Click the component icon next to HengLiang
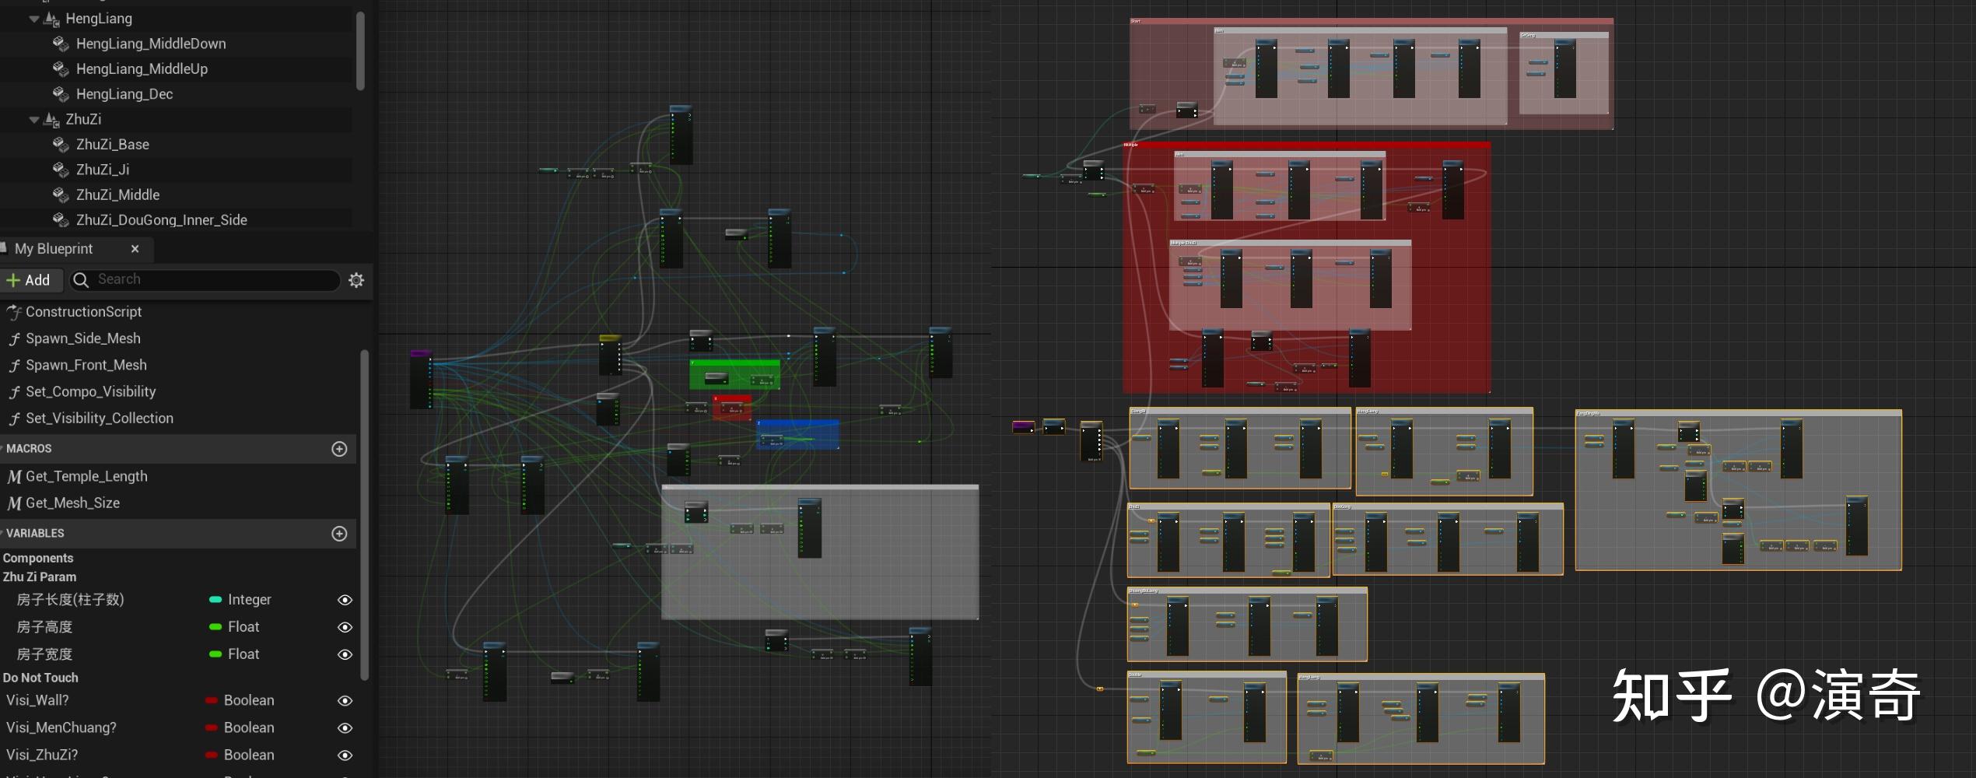Screen dimensions: 1976x778 point(51,19)
